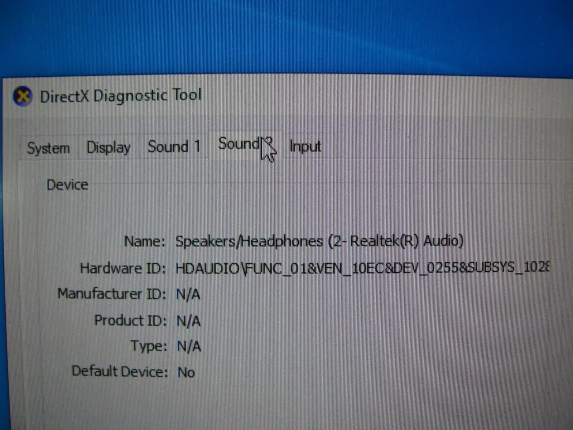This screenshot has height=430, width=573.
Task: Click the Default Device: field label
Action: (x=120, y=371)
